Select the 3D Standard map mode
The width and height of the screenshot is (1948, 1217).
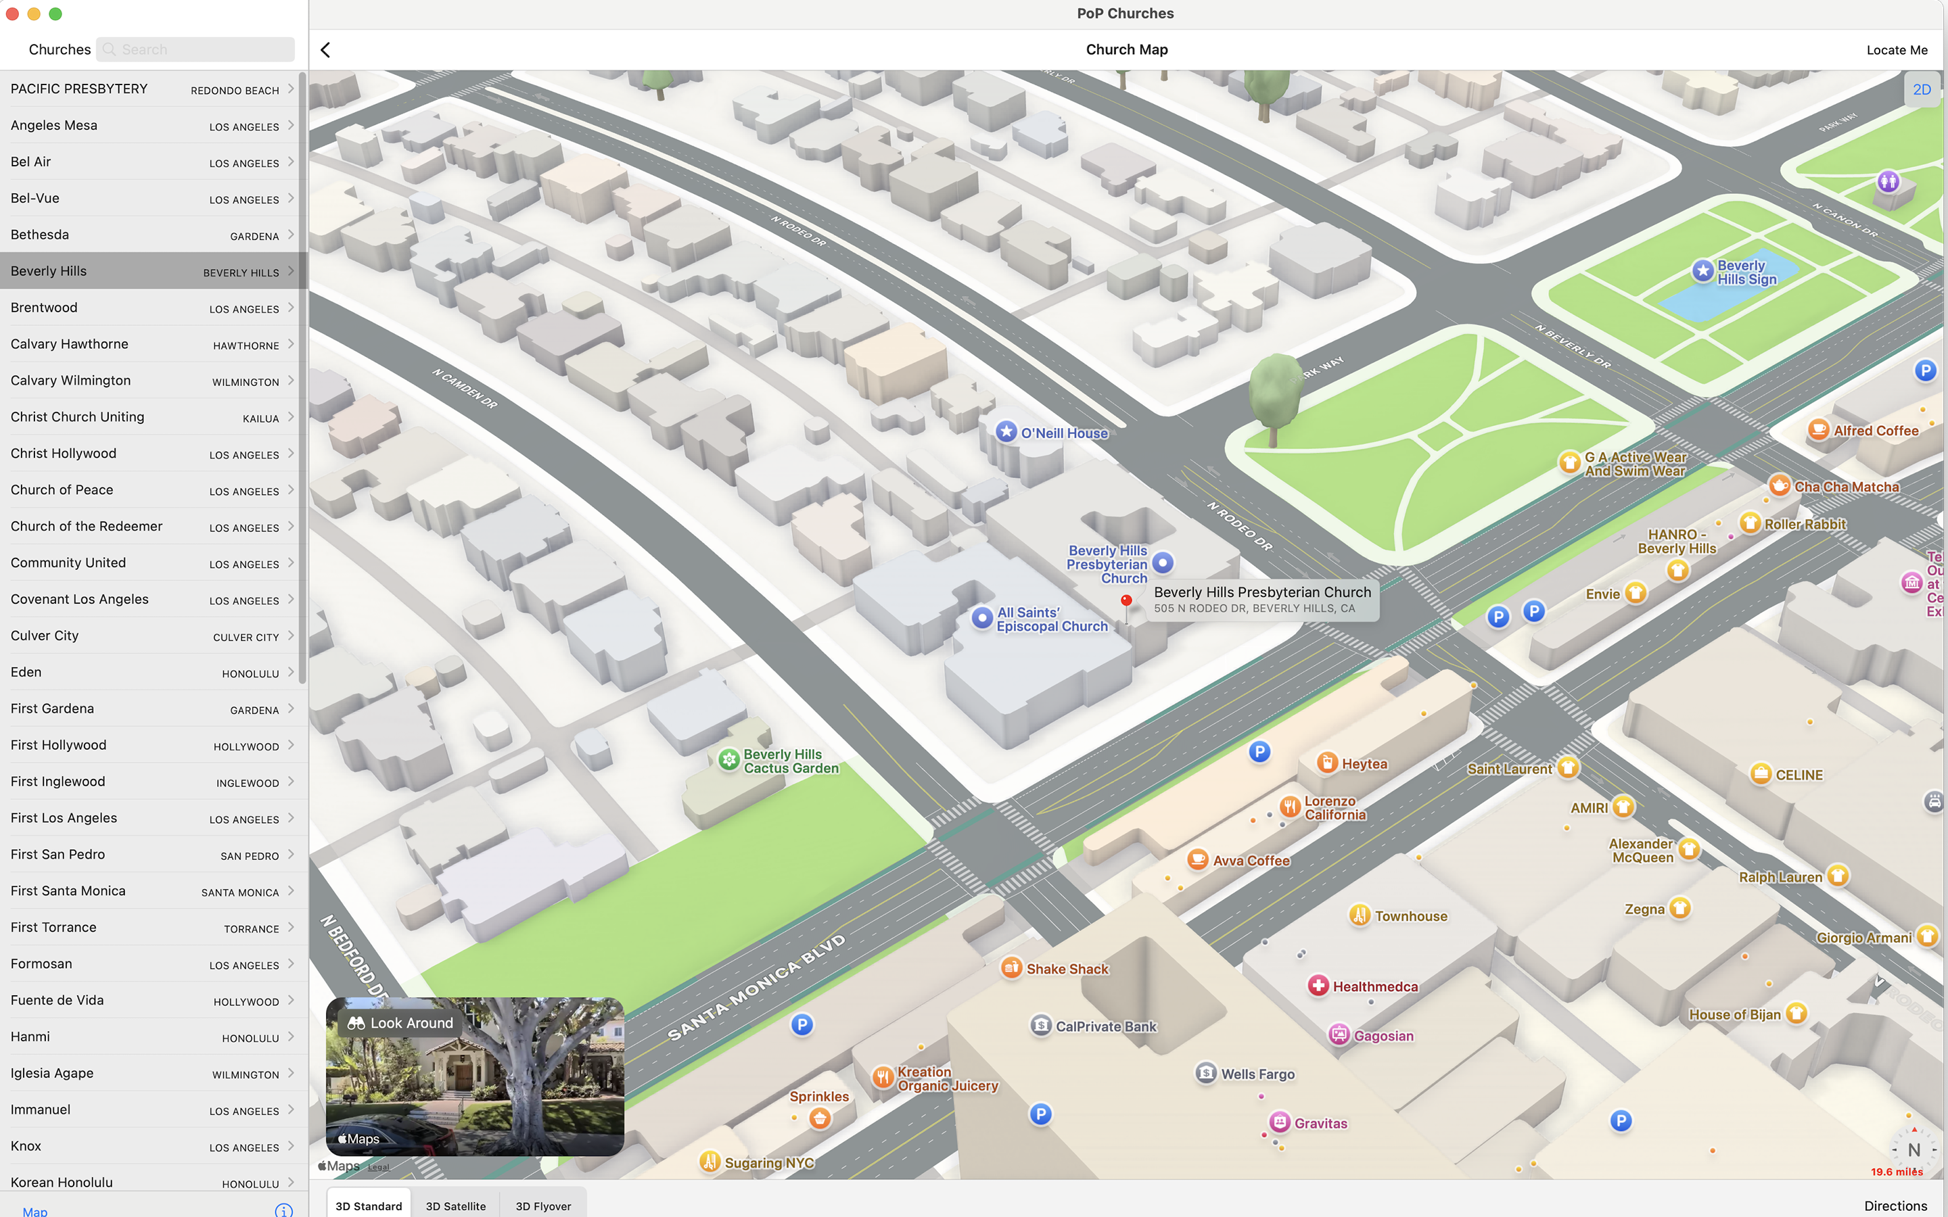(x=369, y=1205)
